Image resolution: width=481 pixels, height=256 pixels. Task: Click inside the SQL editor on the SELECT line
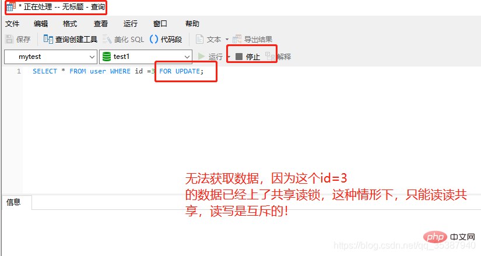pyautogui.click(x=118, y=71)
